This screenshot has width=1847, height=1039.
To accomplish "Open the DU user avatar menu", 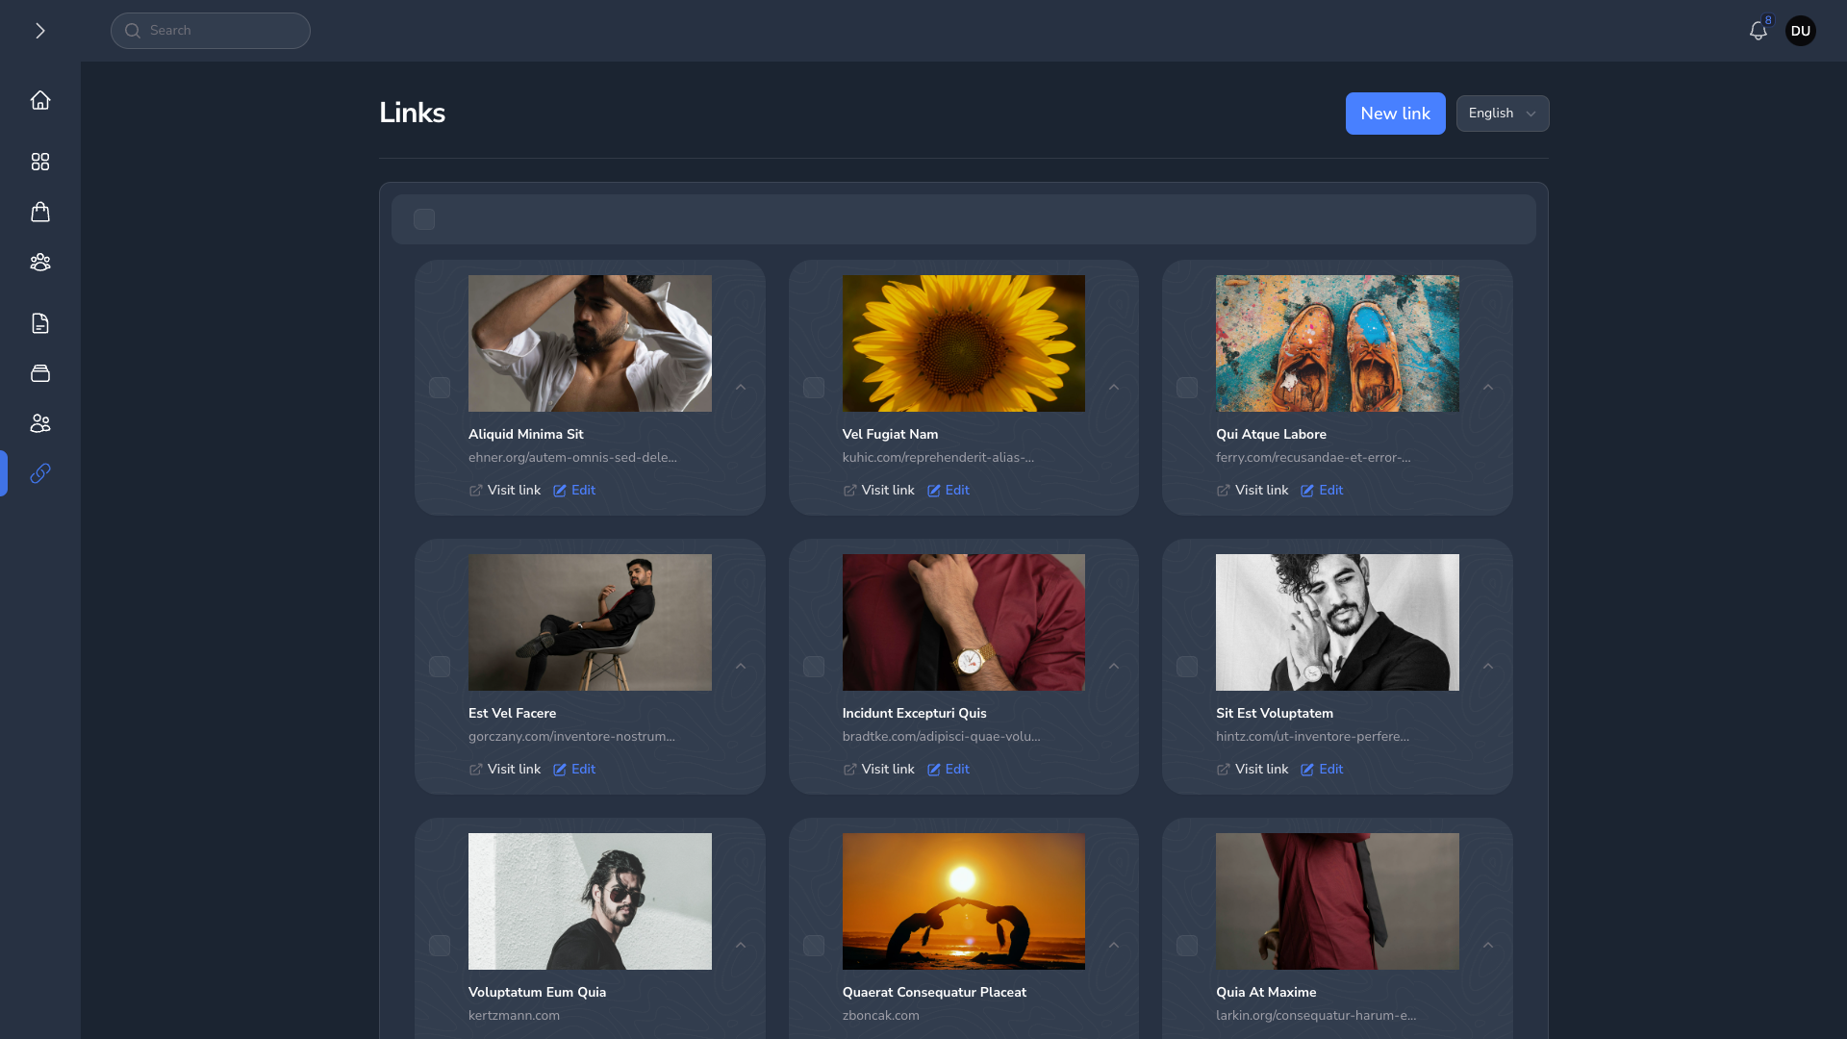I will click(1800, 31).
